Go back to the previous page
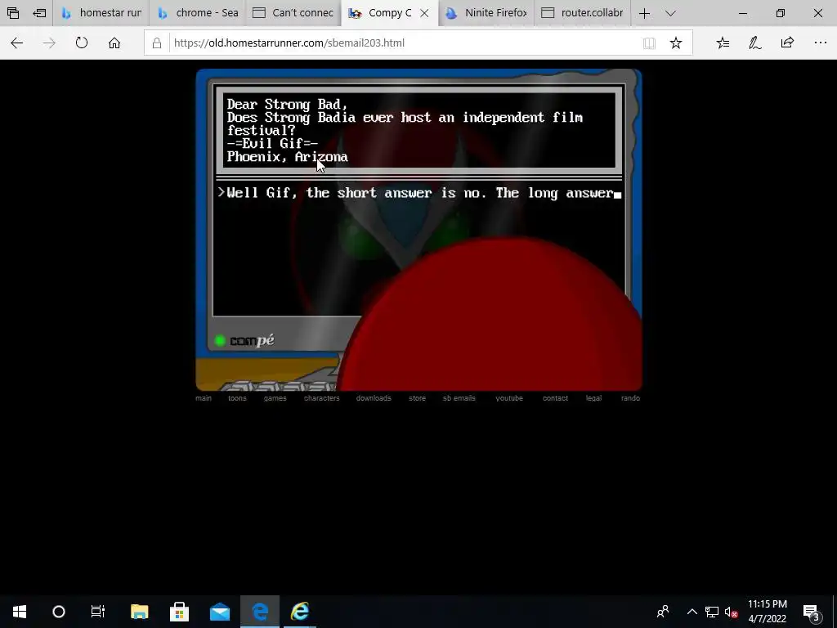Viewport: 837px width, 628px height. pos(16,43)
